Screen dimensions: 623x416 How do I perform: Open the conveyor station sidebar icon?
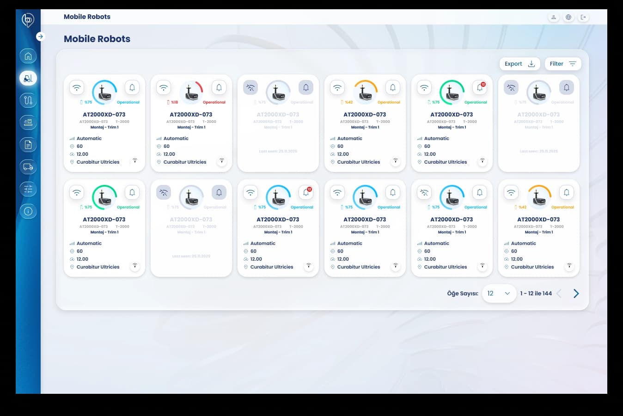pos(28,122)
